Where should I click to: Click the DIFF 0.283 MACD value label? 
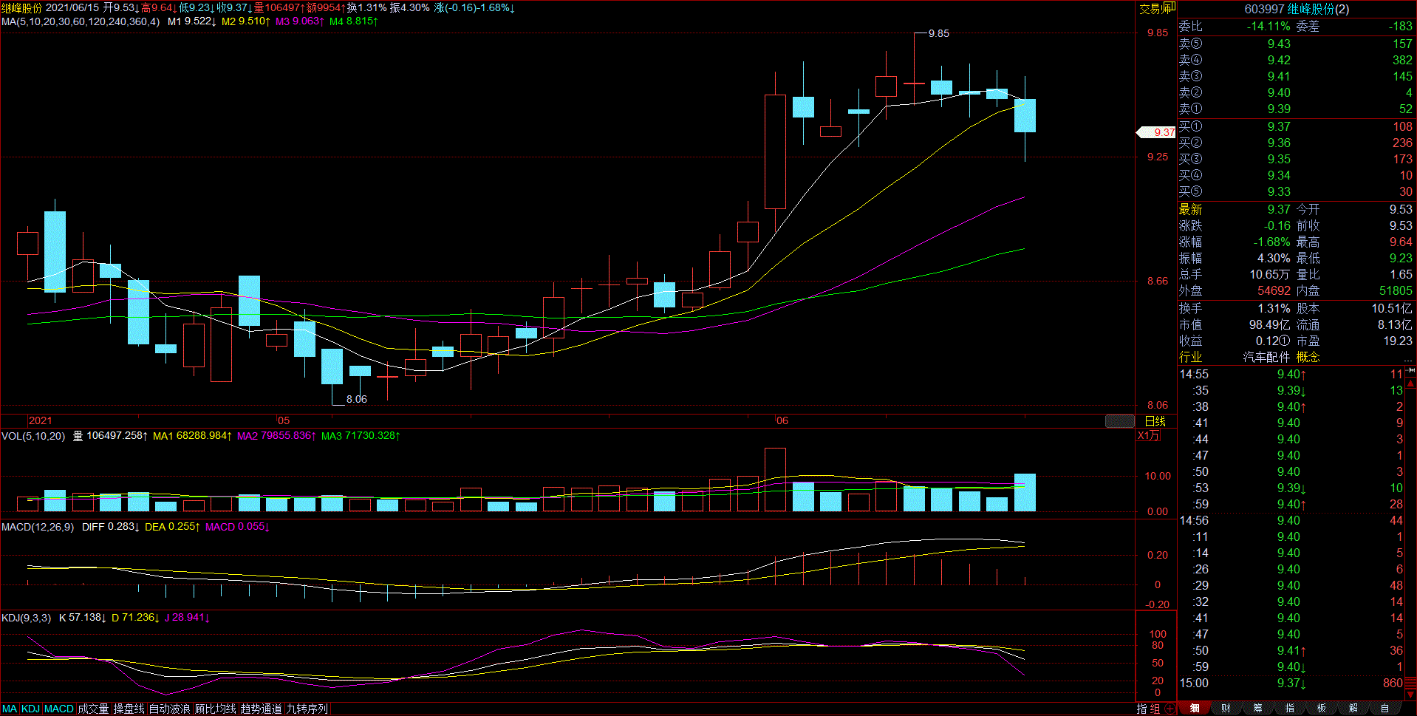(x=111, y=527)
